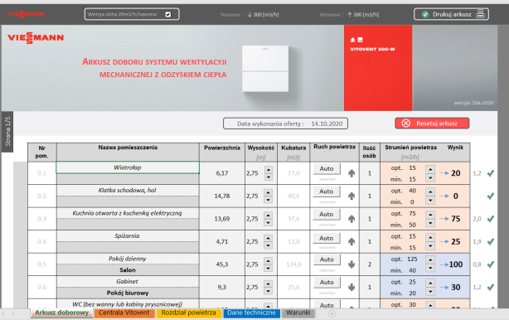
Task: Click green checkmark for Pokój dzienny row
Action: (x=491, y=264)
